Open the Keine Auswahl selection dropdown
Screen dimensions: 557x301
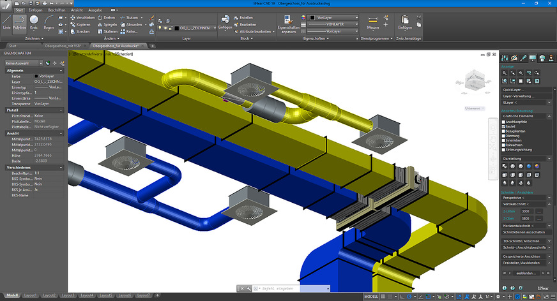coord(24,63)
